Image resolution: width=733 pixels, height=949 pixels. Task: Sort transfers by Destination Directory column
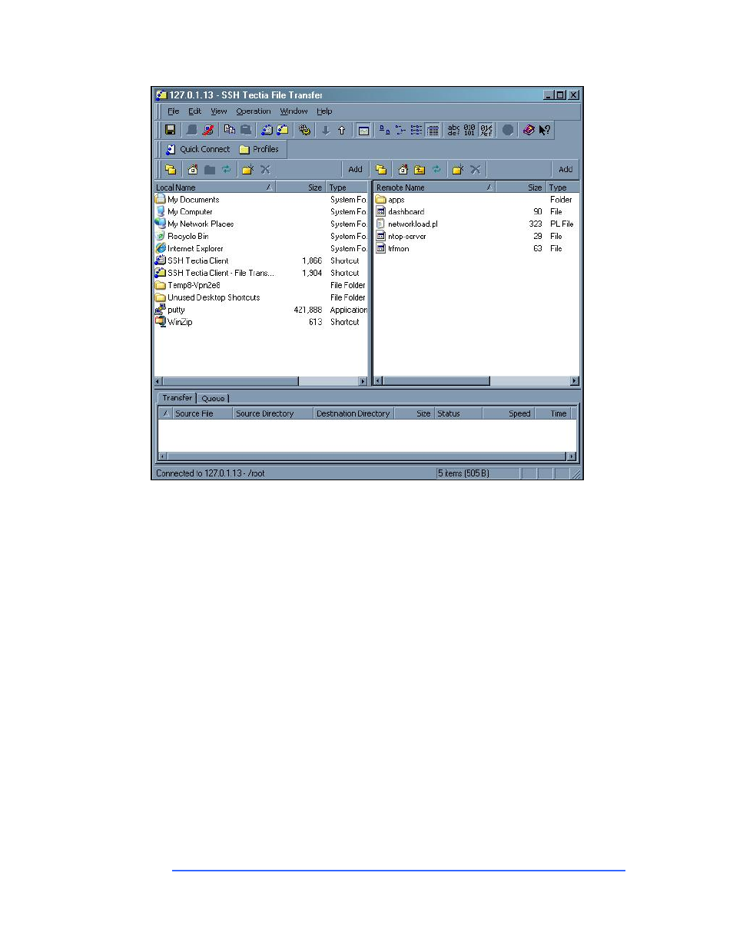click(x=353, y=413)
